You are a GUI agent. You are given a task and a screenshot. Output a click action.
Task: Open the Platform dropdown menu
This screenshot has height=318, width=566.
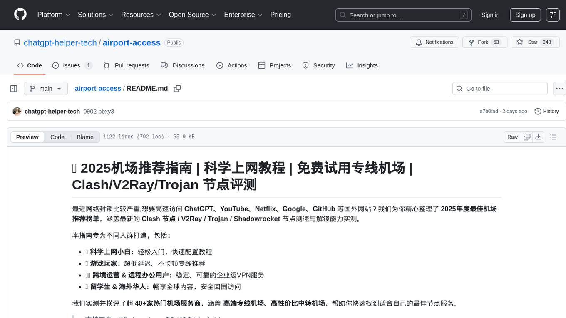point(54,15)
